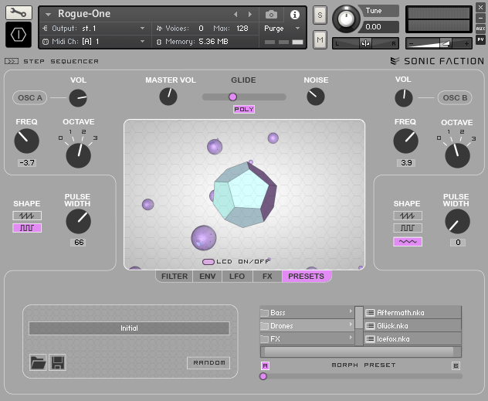Click the Initial preset name field
Viewport: 488px width, 401px height.
coord(129,328)
